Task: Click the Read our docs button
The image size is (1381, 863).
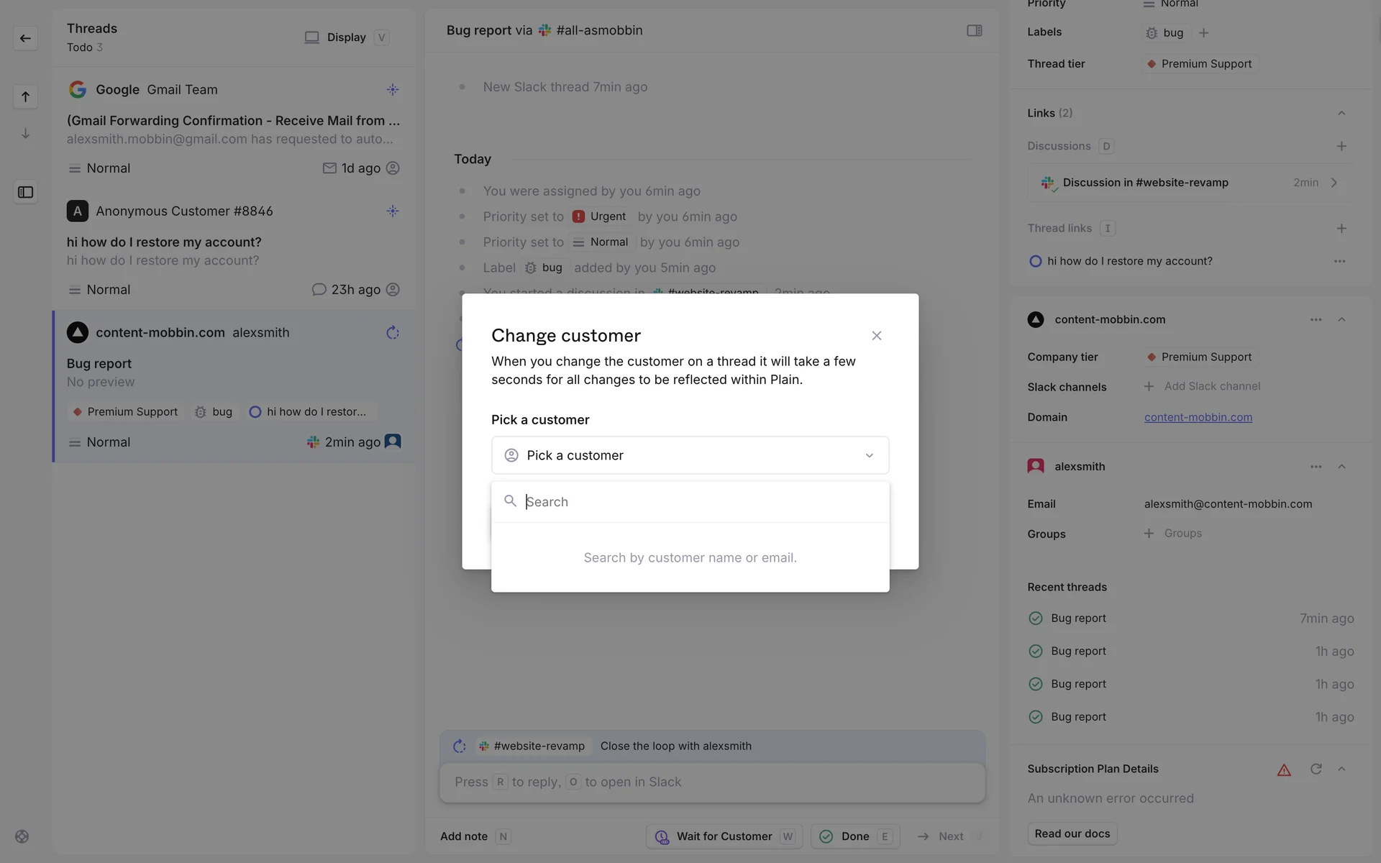Action: (1072, 834)
